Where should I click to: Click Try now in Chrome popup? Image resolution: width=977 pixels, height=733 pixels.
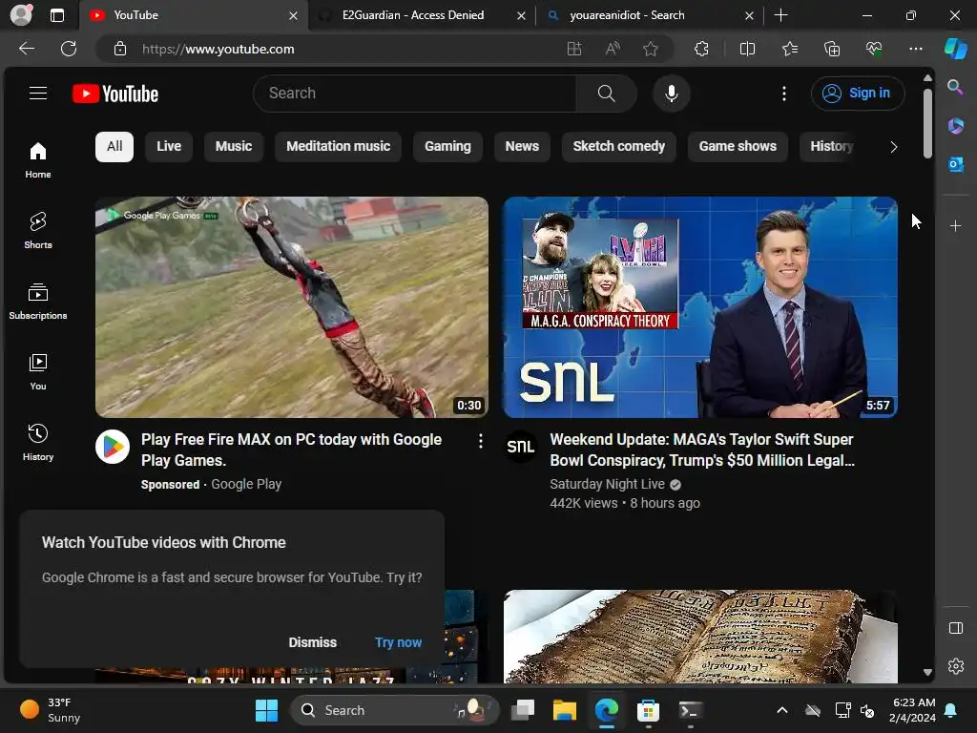click(x=398, y=642)
